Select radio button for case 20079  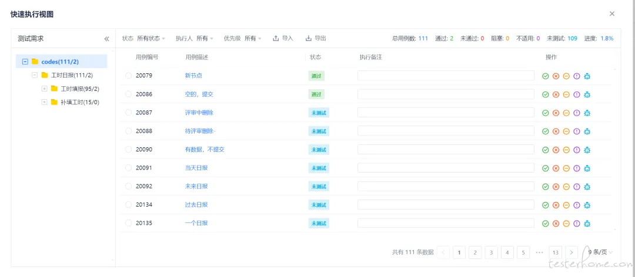(128, 76)
